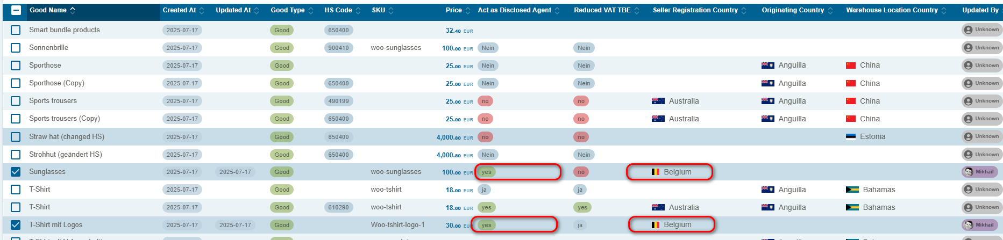
Task: Toggle the select-all header checkbox
Action: pyautogui.click(x=16, y=10)
